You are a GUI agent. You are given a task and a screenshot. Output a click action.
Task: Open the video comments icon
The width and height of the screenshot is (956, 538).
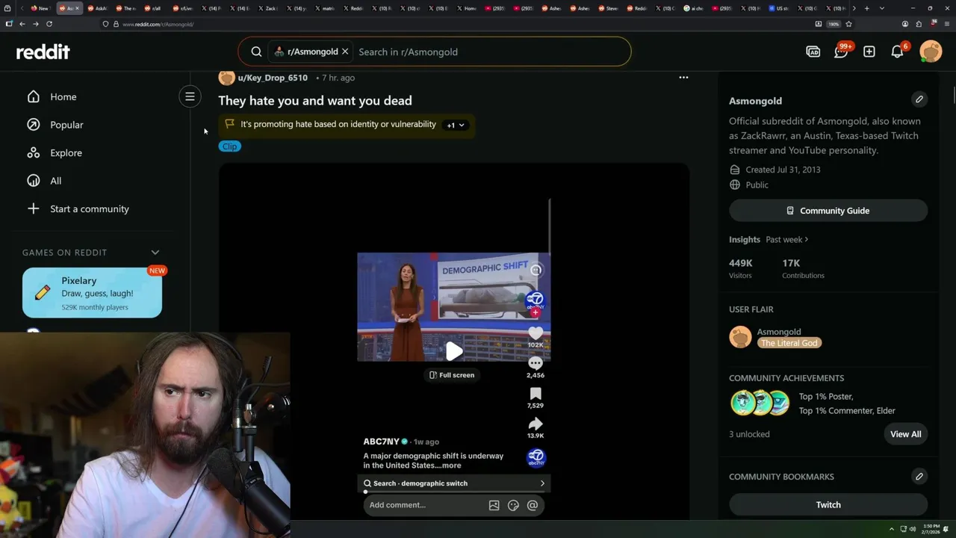(536, 363)
